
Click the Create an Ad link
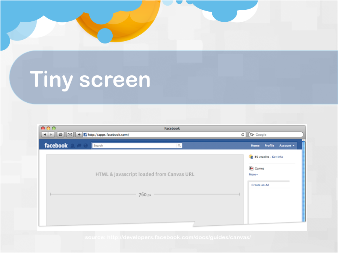point(260,185)
